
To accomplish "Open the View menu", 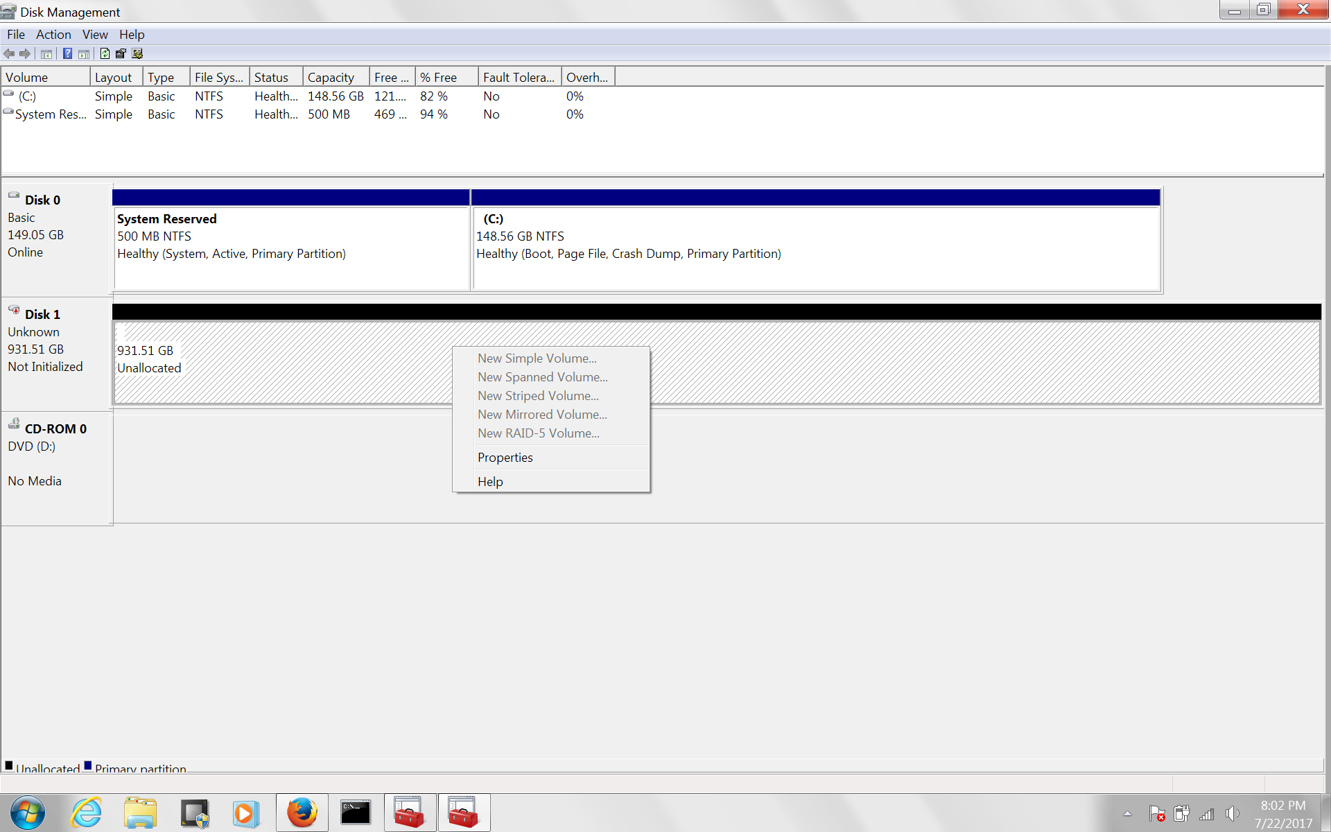I will pyautogui.click(x=95, y=35).
